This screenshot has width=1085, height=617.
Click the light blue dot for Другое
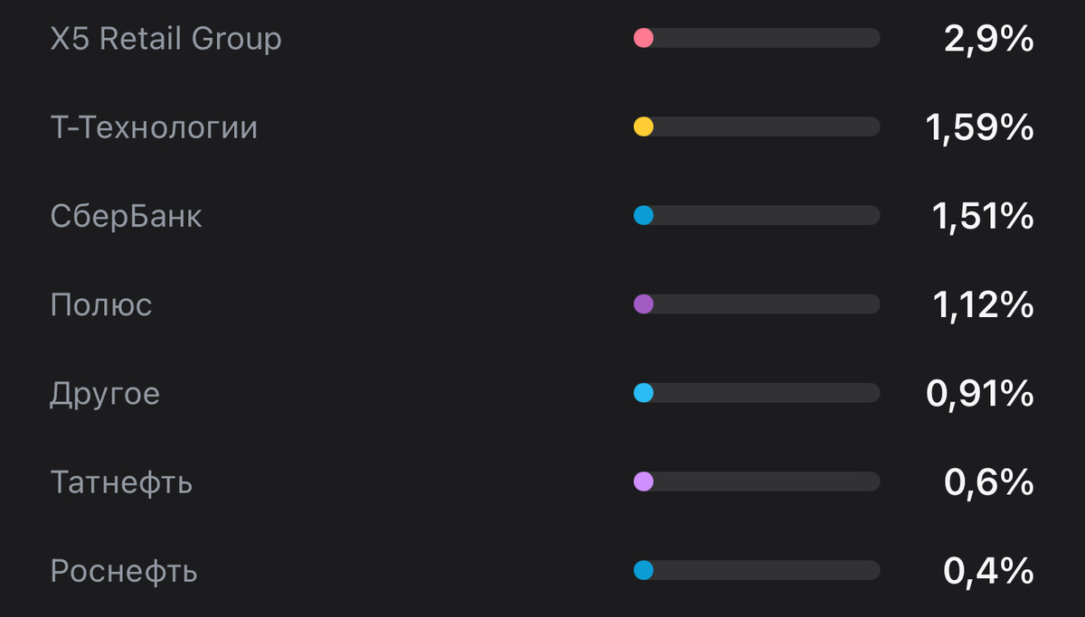pos(644,393)
